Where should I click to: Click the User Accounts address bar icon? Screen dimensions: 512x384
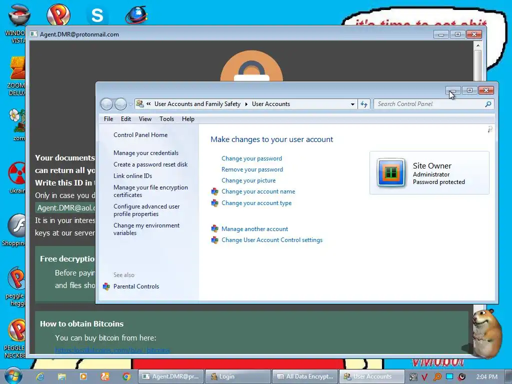140,104
